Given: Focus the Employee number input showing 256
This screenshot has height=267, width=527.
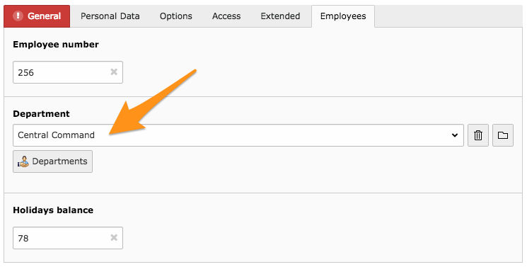Looking at the screenshot, I should 68,72.
